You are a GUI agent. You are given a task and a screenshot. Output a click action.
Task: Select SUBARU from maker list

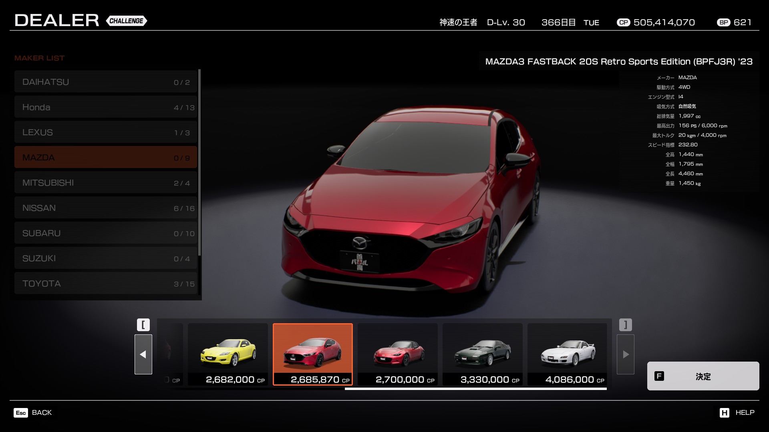pos(106,233)
